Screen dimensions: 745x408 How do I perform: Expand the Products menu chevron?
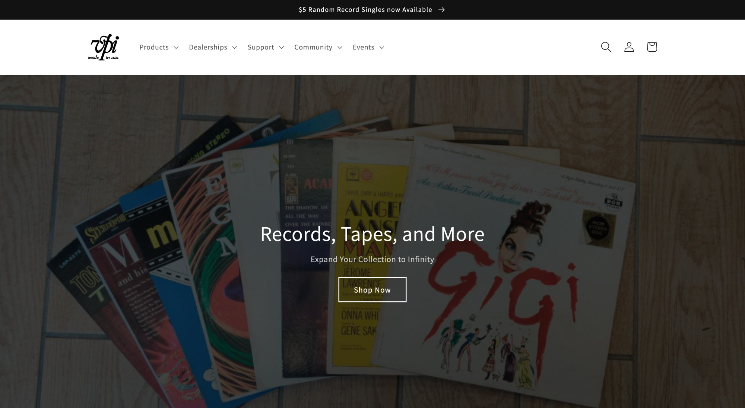coord(176,48)
